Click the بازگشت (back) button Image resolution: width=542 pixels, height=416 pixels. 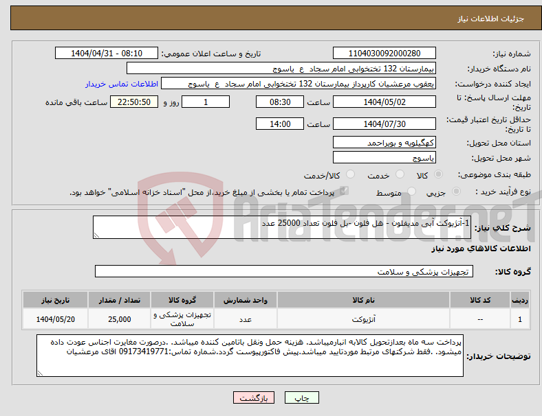[254, 397]
